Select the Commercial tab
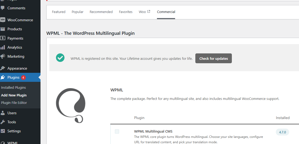The image size is (299, 144). point(166,12)
